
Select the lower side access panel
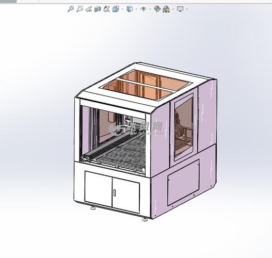[x=183, y=183]
